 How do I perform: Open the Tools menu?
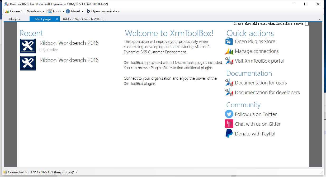click(57, 11)
